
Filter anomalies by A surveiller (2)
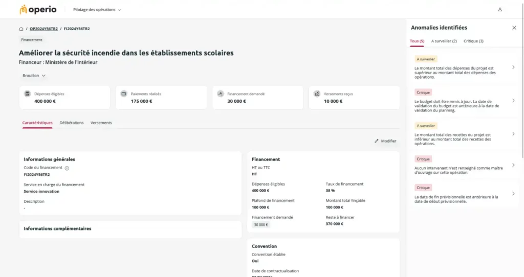[444, 41]
